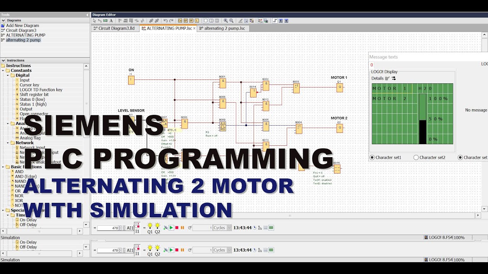Screen dimensions: 488x274
Task: Select Character set1 radio button
Action: pyautogui.click(x=372, y=157)
